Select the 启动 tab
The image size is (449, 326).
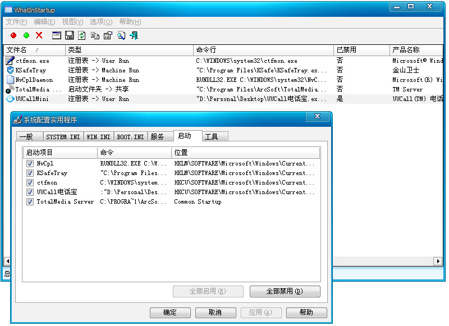187,136
